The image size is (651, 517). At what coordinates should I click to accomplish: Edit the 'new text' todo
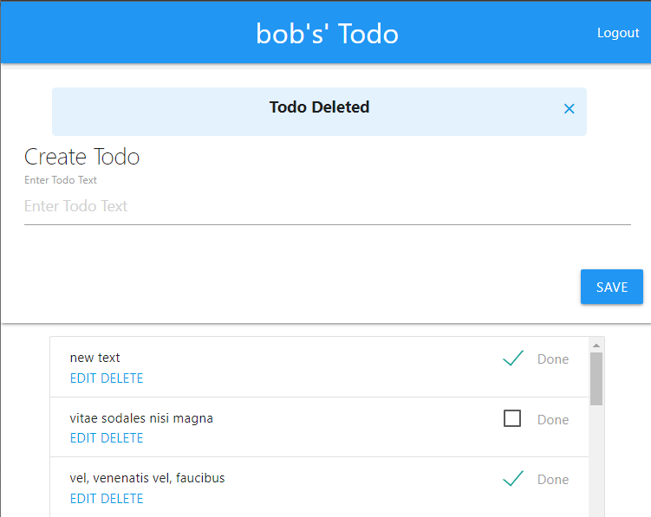pos(83,378)
